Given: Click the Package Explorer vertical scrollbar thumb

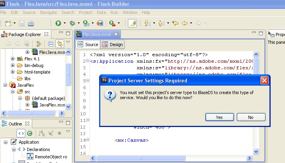Looking at the screenshot, I should click(x=68, y=74).
